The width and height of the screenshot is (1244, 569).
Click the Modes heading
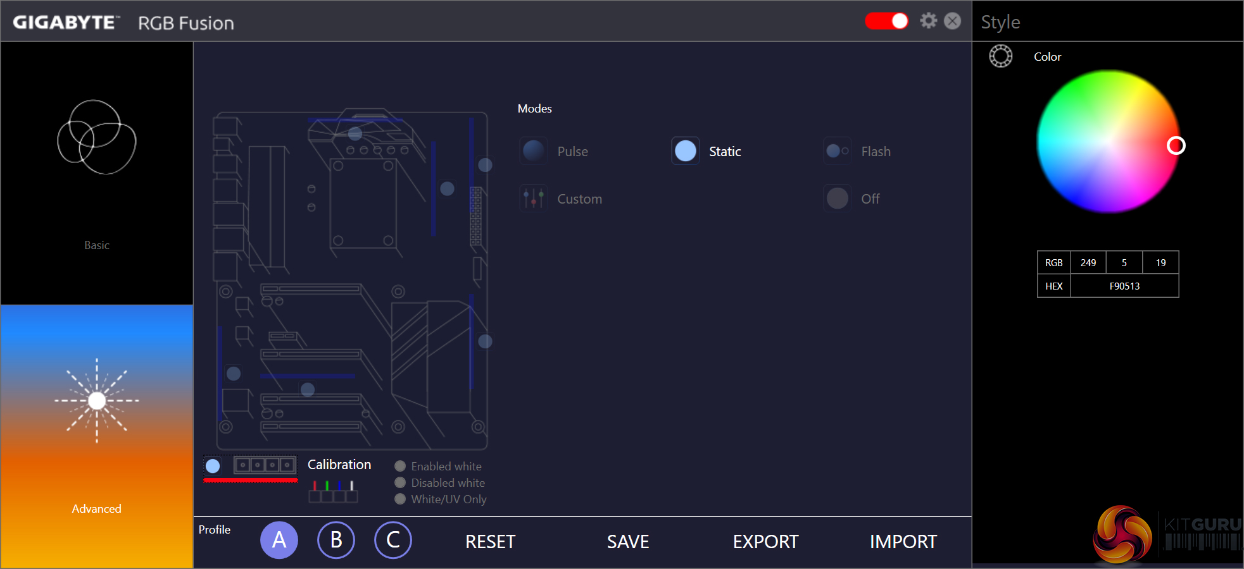click(535, 109)
